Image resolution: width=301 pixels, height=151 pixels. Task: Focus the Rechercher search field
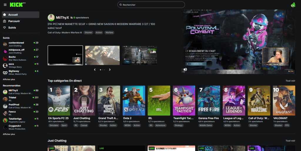[151, 5]
